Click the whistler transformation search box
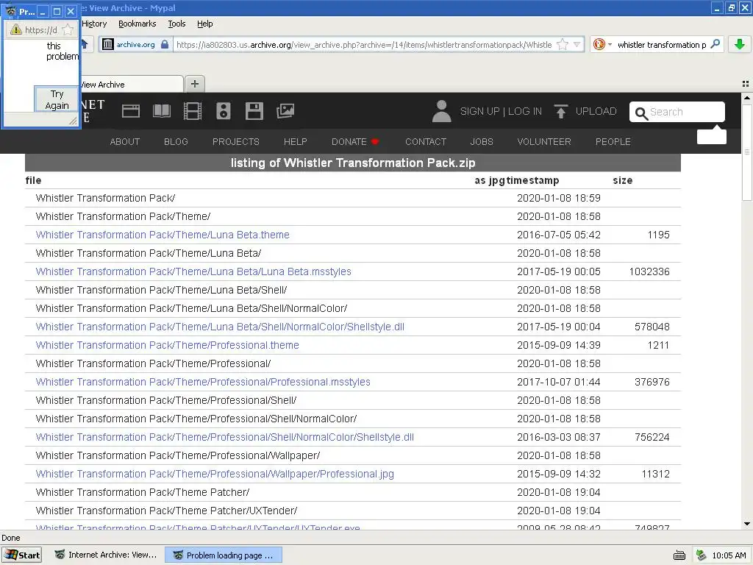 (x=661, y=45)
